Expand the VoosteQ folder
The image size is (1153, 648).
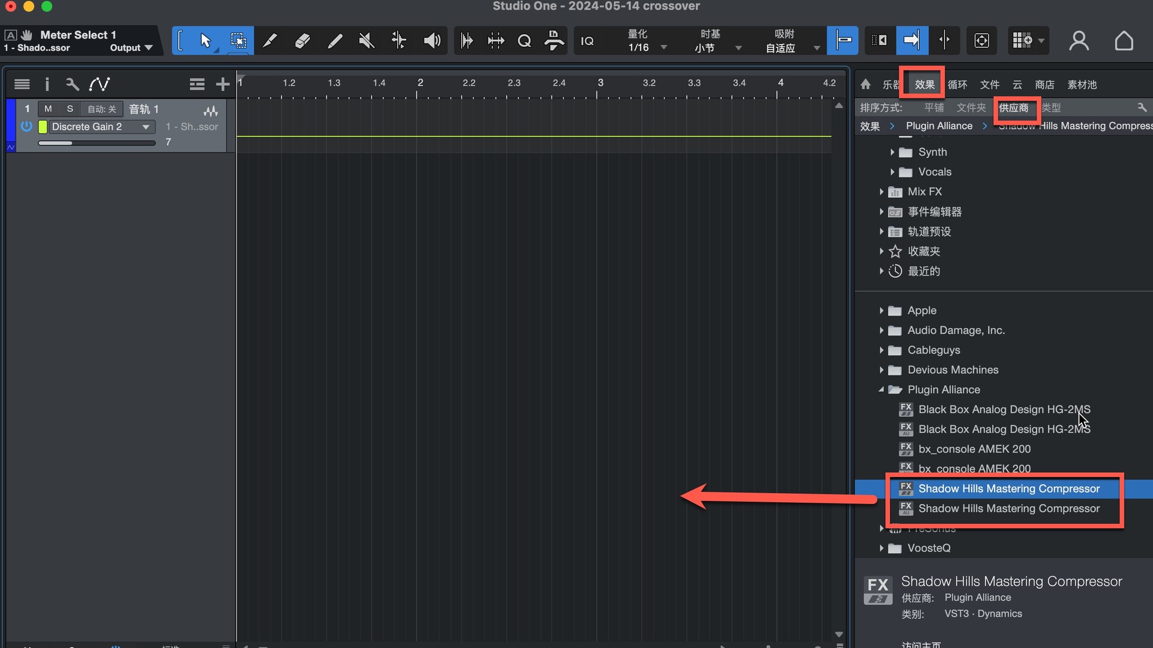(881, 548)
